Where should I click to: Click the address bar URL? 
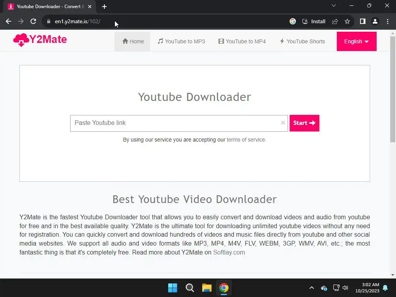point(77,22)
